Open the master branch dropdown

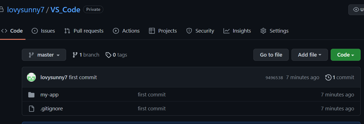[x=44, y=55]
